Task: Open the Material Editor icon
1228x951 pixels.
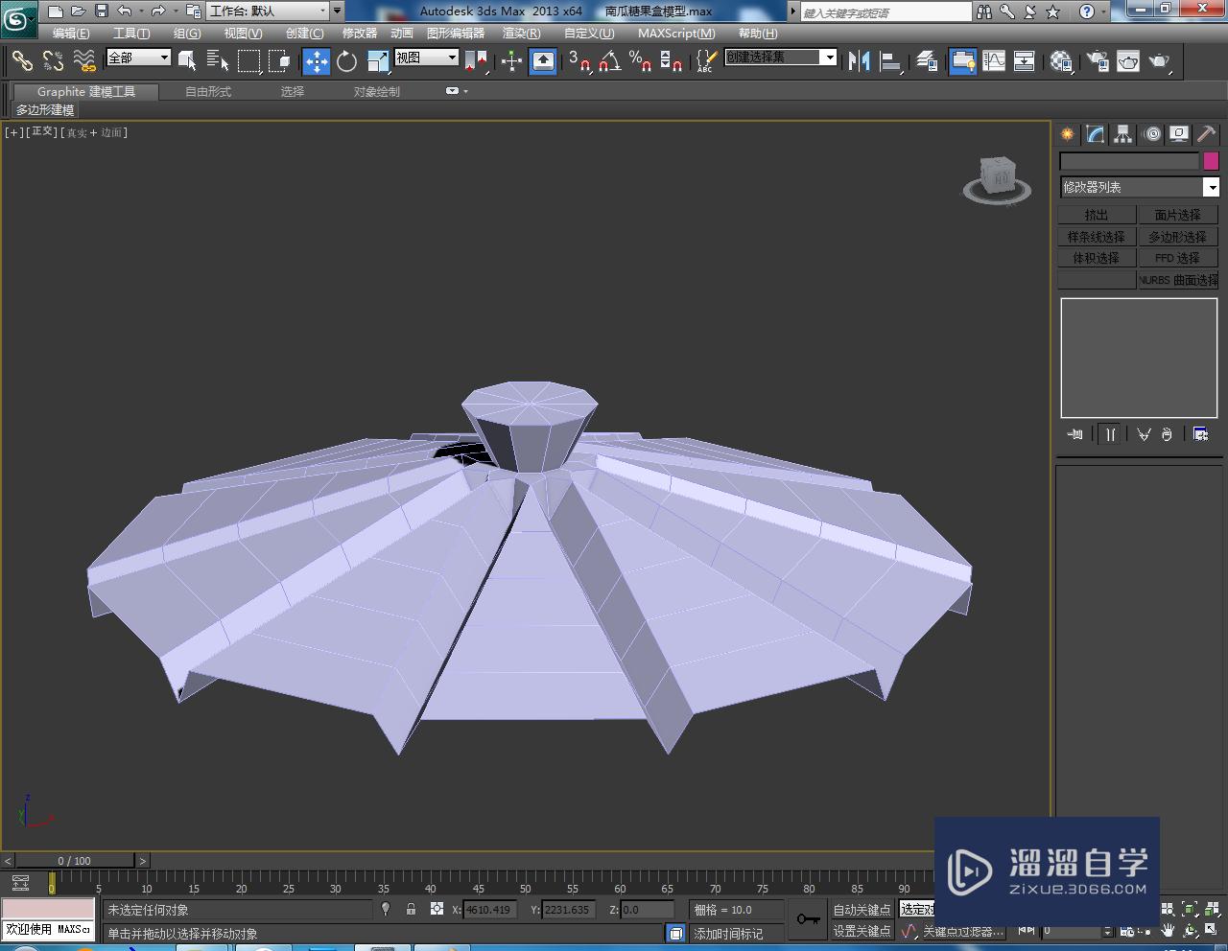Action: 1060,61
